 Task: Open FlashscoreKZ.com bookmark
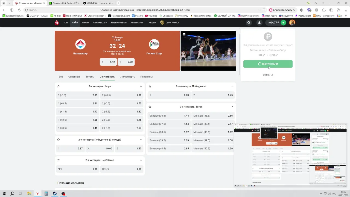[x=119, y=16]
